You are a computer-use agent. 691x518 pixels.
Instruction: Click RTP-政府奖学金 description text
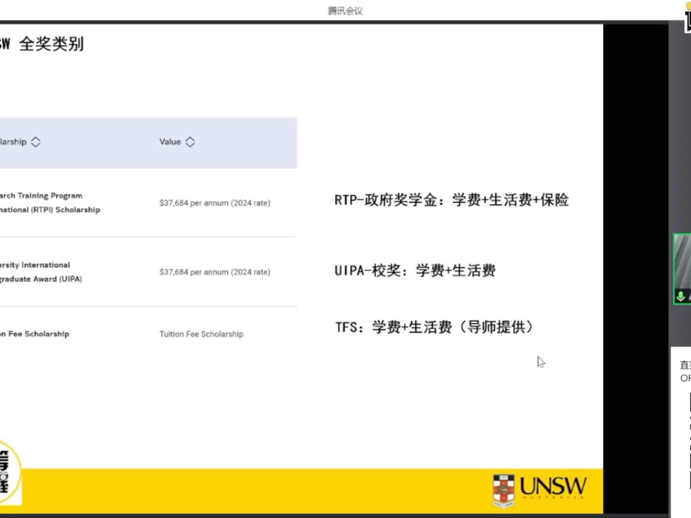[x=452, y=200]
